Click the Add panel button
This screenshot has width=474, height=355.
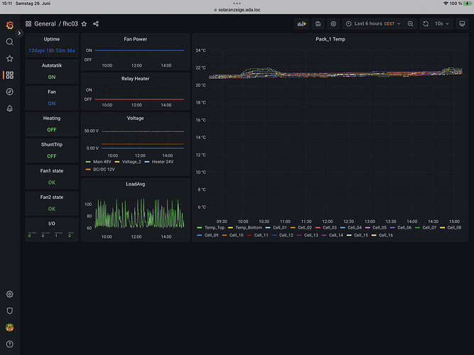pyautogui.click(x=302, y=23)
